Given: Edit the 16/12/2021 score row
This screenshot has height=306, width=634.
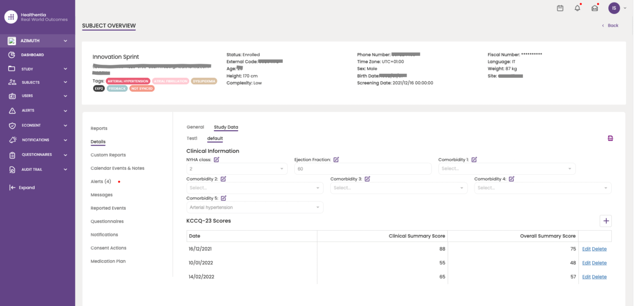Looking at the screenshot, I should [586, 249].
